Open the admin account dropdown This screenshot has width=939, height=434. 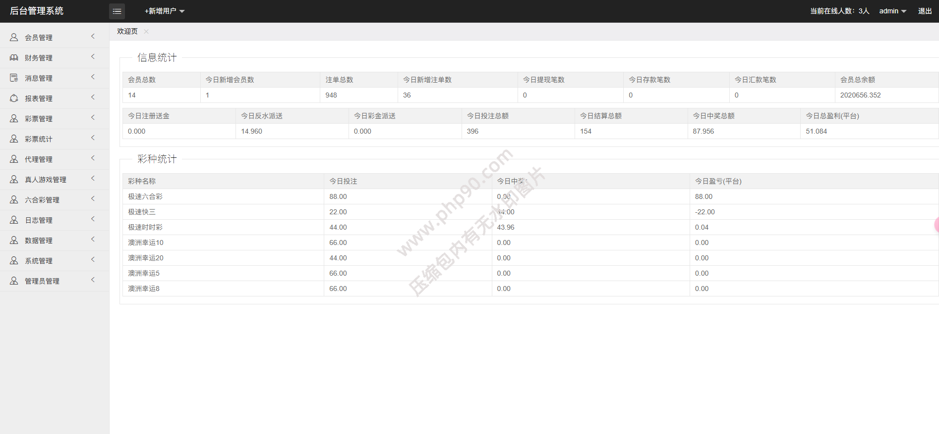(x=892, y=11)
